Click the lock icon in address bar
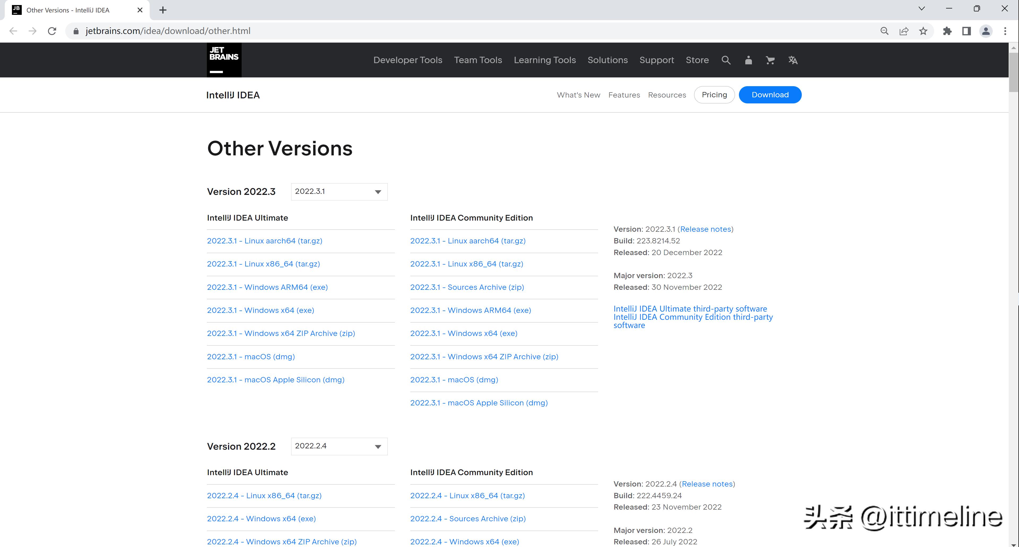Screen dimensions: 1019x547 (x=76, y=31)
